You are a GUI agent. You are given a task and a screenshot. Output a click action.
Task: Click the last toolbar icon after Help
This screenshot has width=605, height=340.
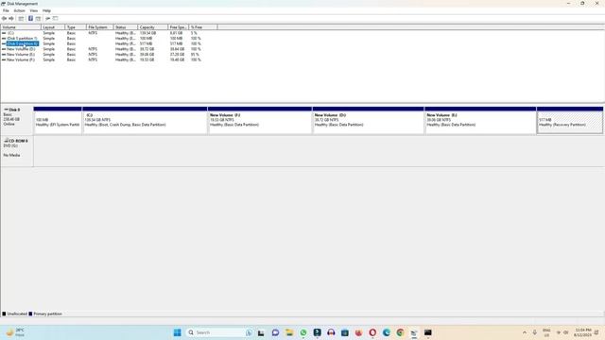(55, 19)
